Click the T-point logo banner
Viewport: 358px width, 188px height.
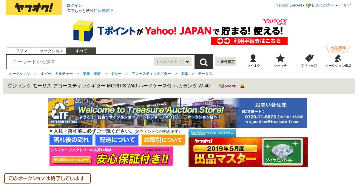(x=180, y=32)
